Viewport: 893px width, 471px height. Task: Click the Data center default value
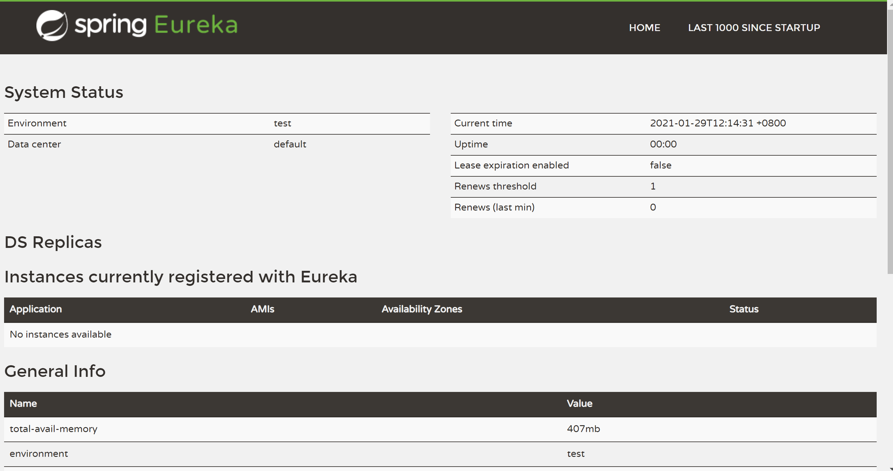290,144
